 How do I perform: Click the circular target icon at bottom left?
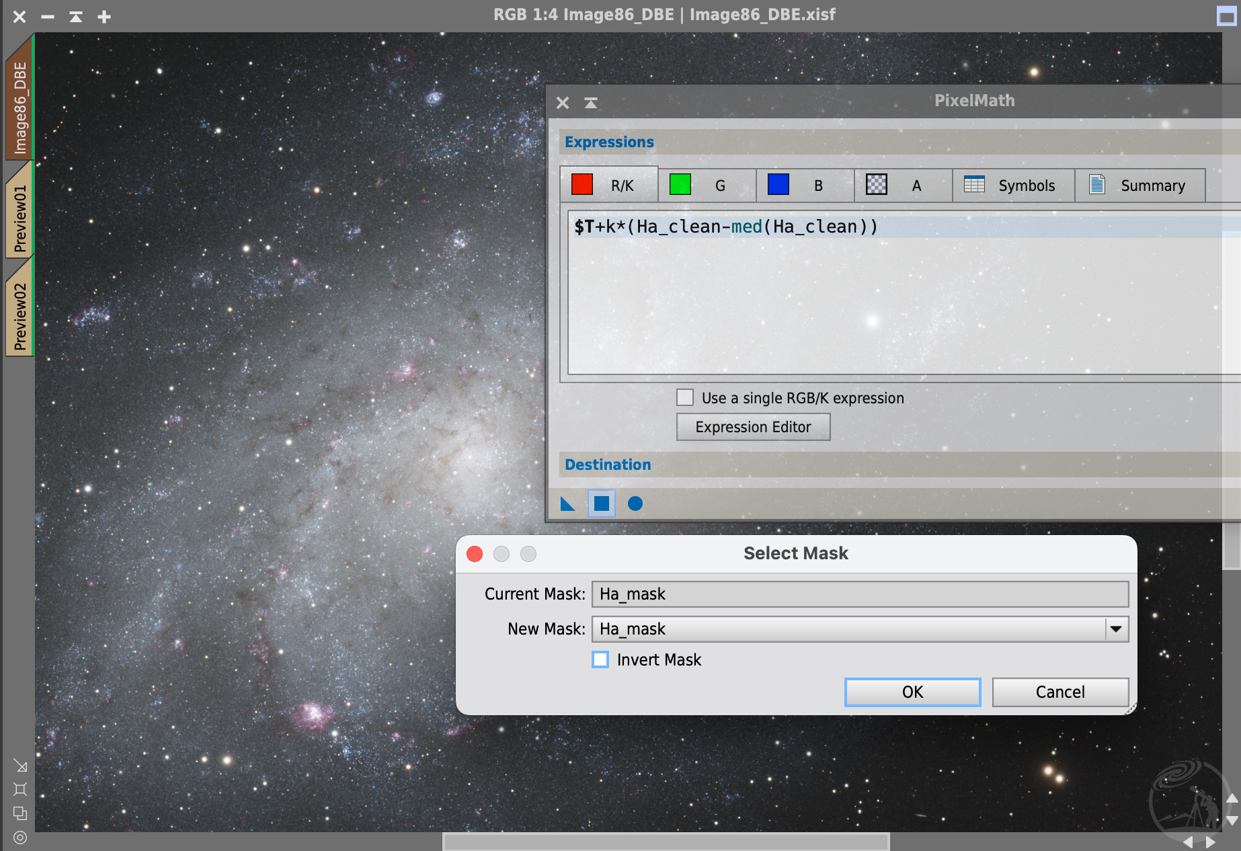coord(20,838)
